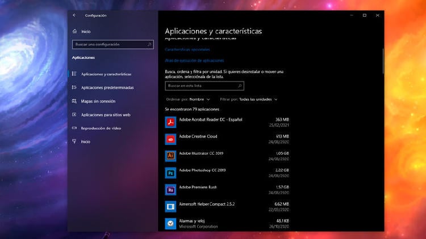Click the Adobe Premiere Rush icon
Screen dimensions: 426x239
[x=170, y=190]
